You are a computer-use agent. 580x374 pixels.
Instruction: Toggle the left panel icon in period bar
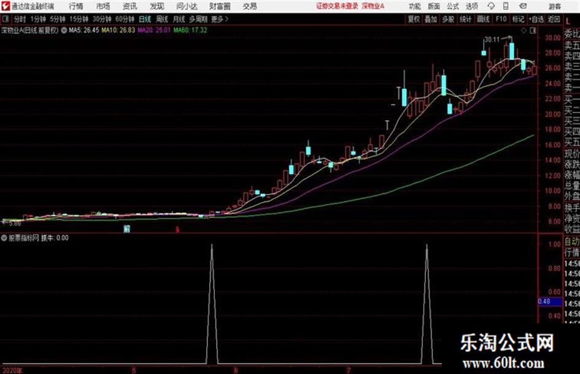[5, 19]
